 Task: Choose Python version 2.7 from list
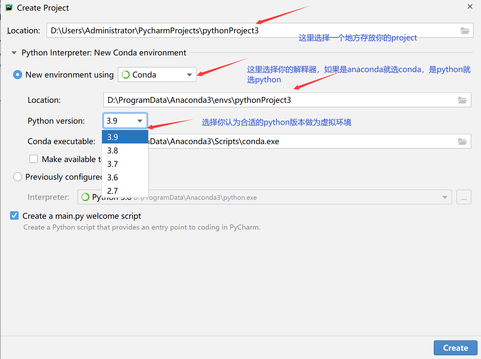coord(125,191)
